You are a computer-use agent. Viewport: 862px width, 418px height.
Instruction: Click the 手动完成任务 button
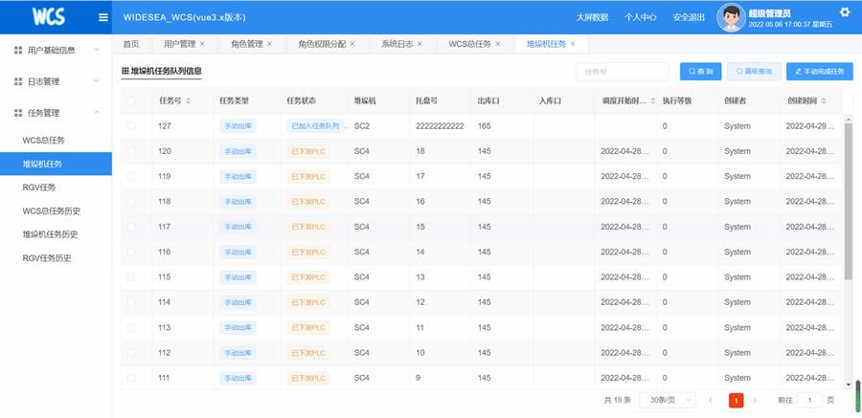pos(820,72)
